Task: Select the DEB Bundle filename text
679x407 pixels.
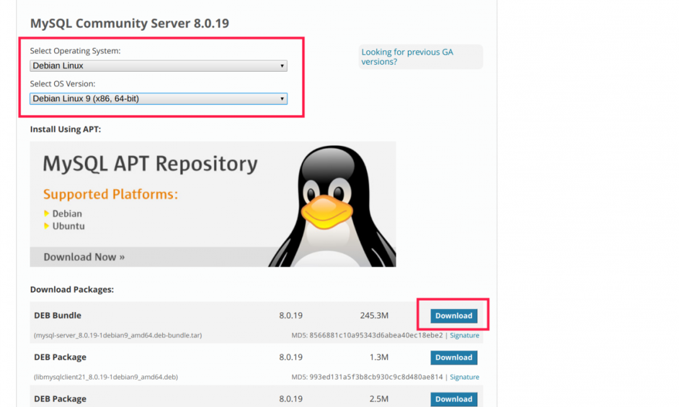Action: (118, 335)
